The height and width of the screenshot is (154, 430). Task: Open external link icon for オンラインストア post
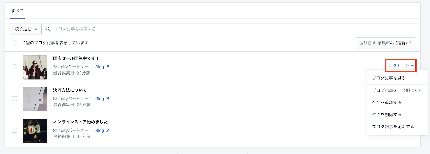tap(107, 131)
